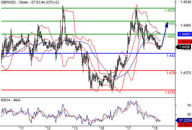Click the red 1.44478 price tag
Image resolution: width=192 pixels, height=130 pixels.
185,42
